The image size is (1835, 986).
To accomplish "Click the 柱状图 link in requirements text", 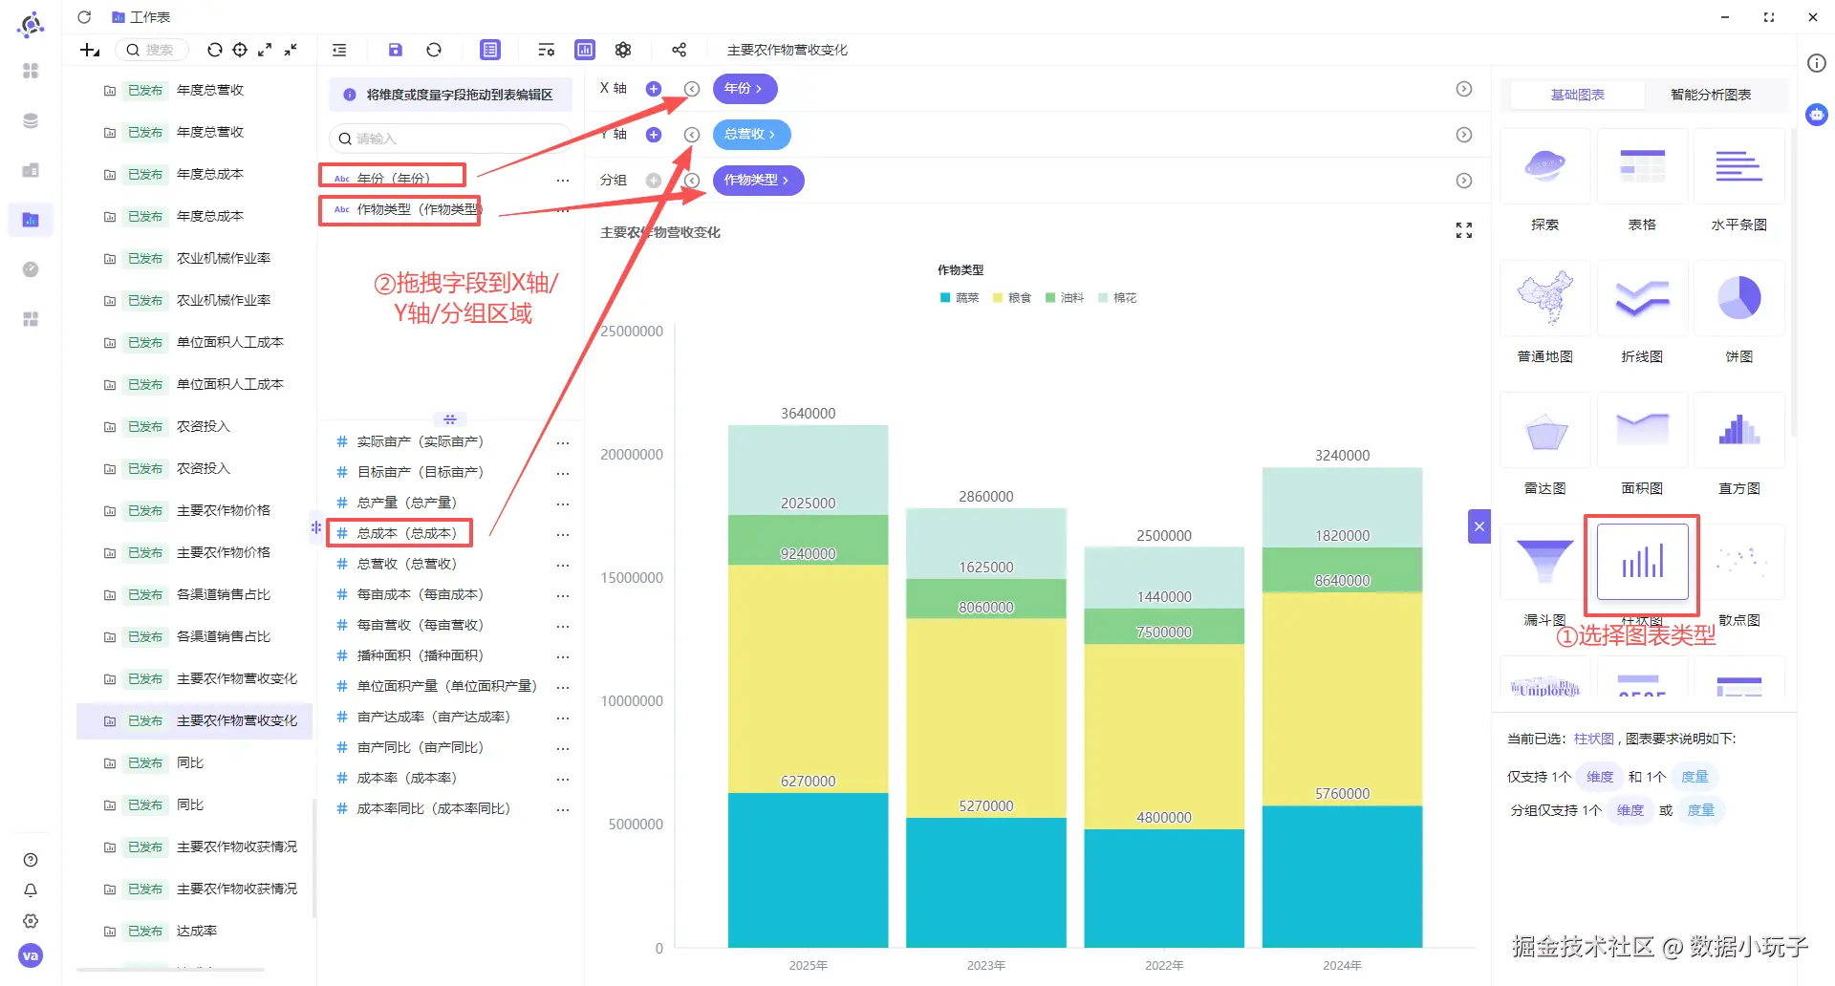I will (x=1593, y=739).
